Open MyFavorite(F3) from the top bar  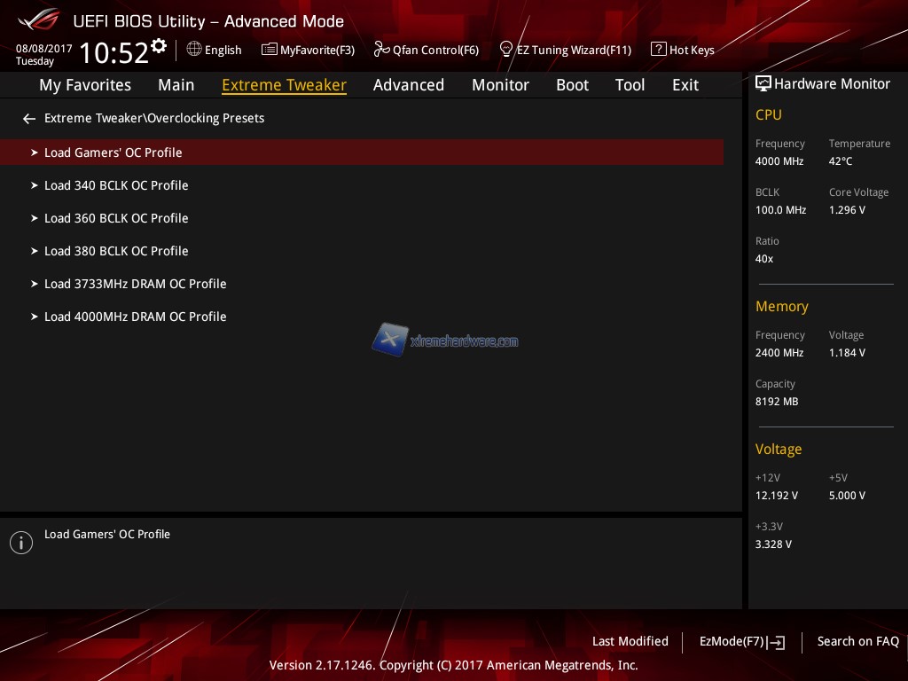(x=308, y=51)
